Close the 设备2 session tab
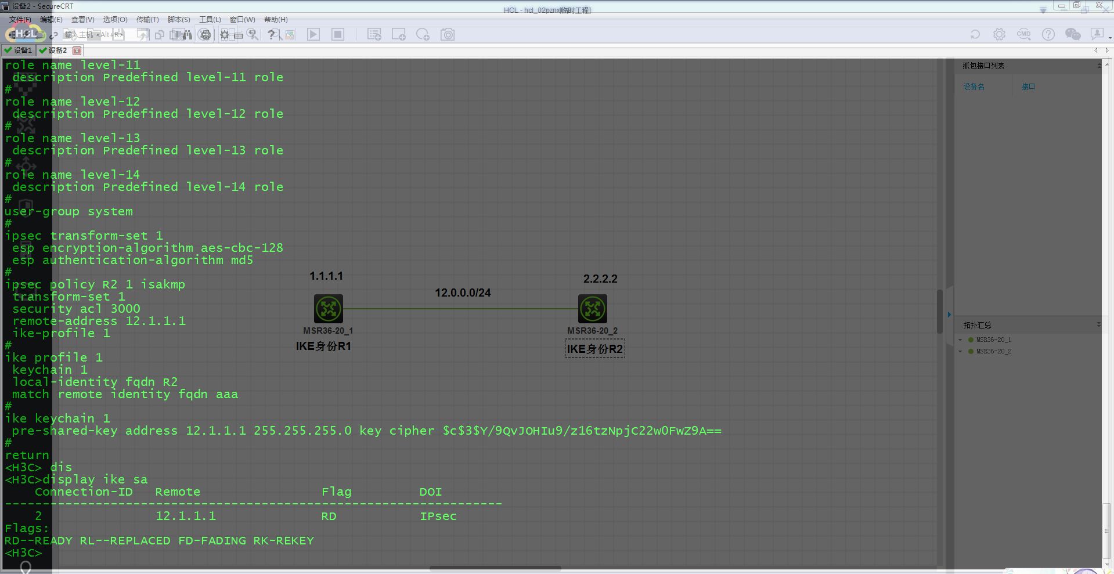The height and width of the screenshot is (574, 1114). point(77,50)
